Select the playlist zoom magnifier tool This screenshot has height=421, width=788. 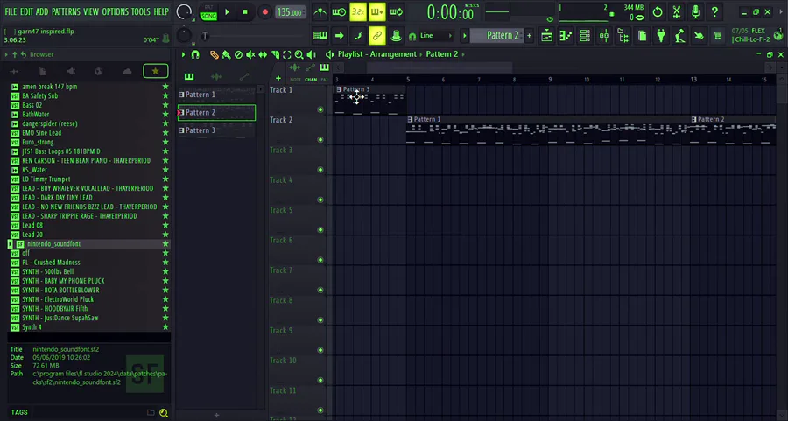click(x=299, y=54)
